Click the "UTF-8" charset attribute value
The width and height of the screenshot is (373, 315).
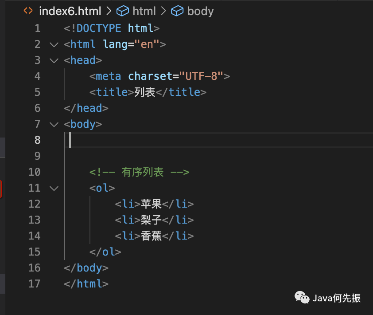click(201, 76)
